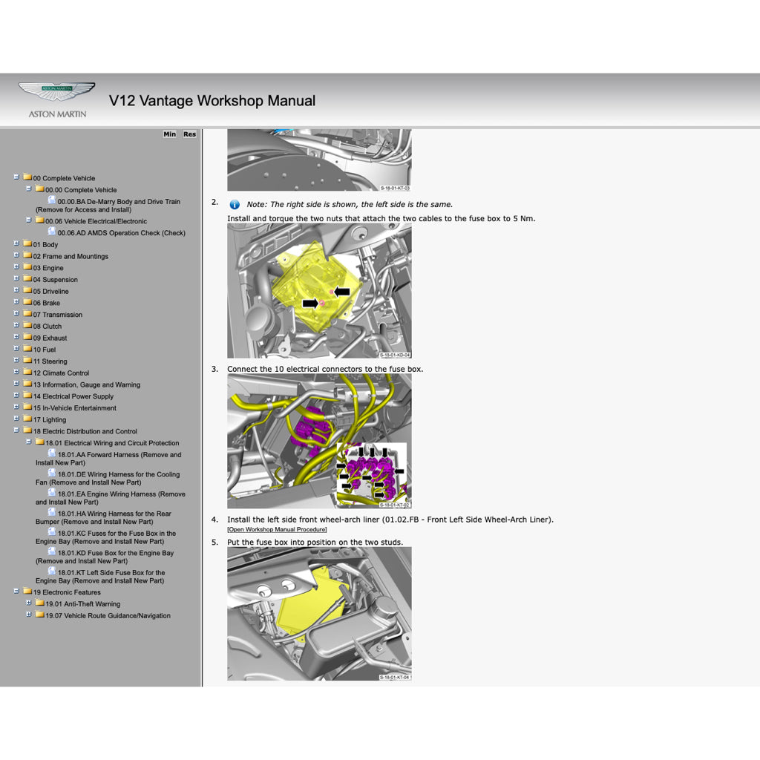Expand the 04 Suspension tree node

16,279
